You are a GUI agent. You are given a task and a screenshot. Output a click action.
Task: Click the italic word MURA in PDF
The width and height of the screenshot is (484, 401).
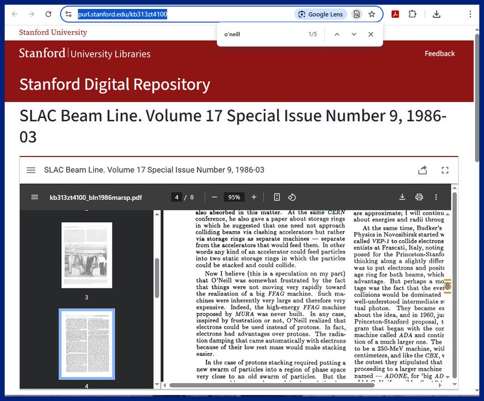[244, 314]
